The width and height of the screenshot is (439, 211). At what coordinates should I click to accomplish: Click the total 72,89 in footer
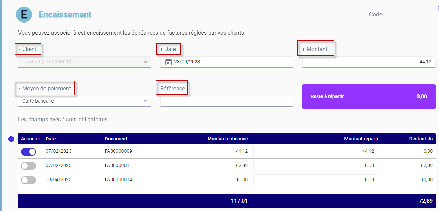[x=425, y=201]
